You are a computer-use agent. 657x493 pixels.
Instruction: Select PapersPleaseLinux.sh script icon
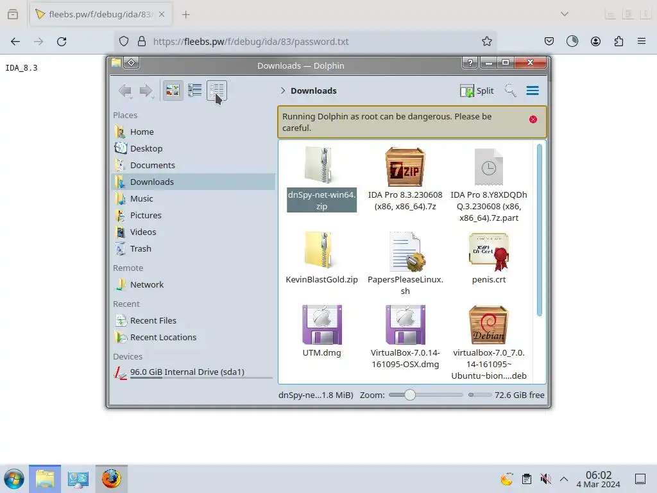pos(406,251)
